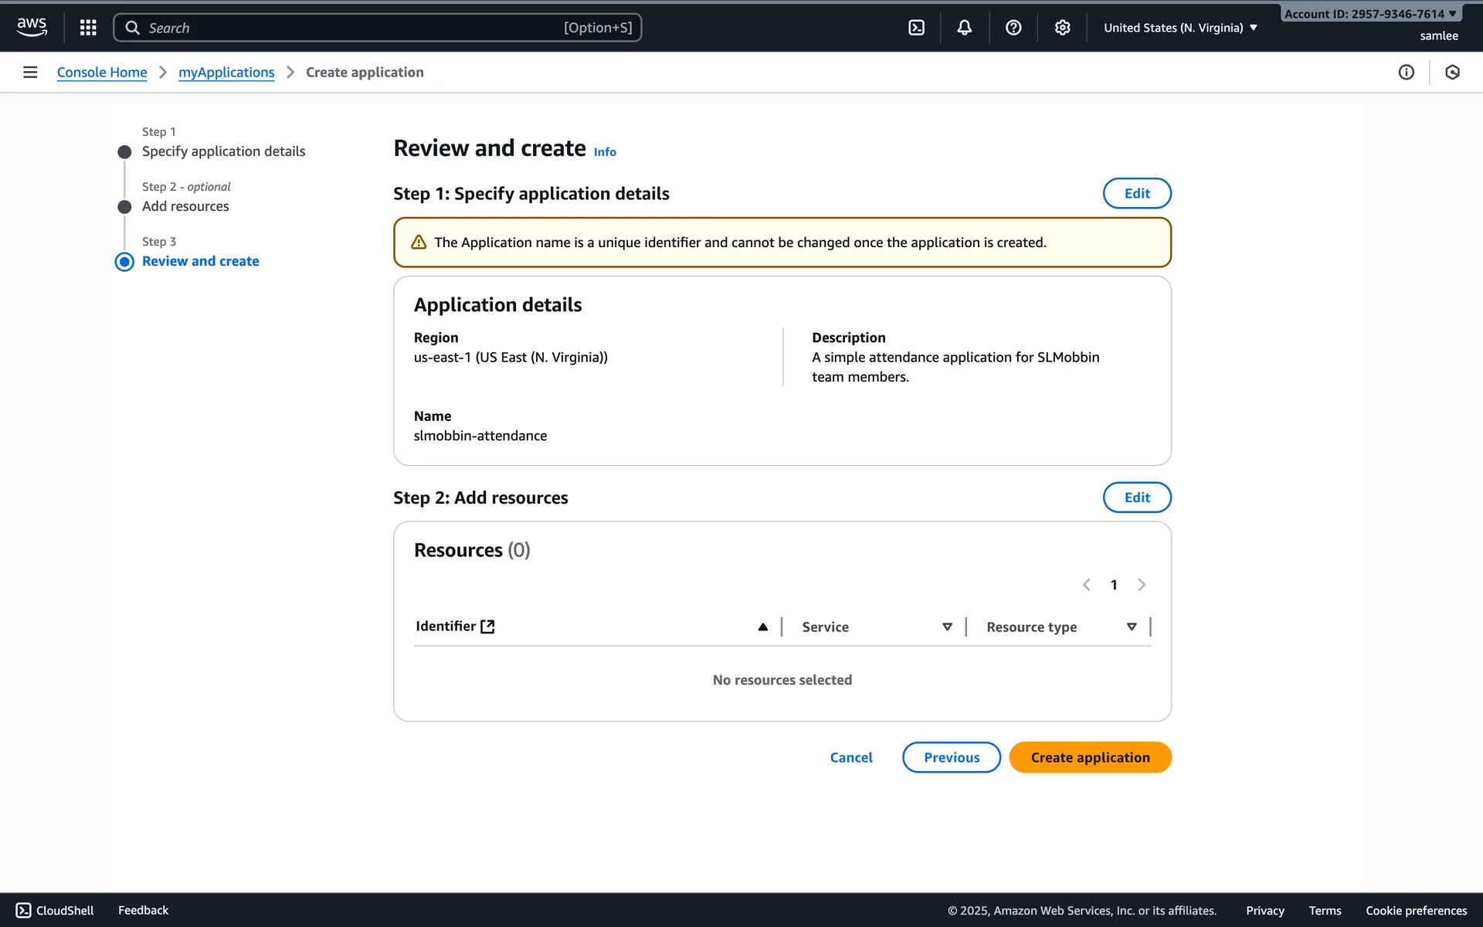Edit Step 2 Add resources
1483x927 pixels.
click(1136, 497)
